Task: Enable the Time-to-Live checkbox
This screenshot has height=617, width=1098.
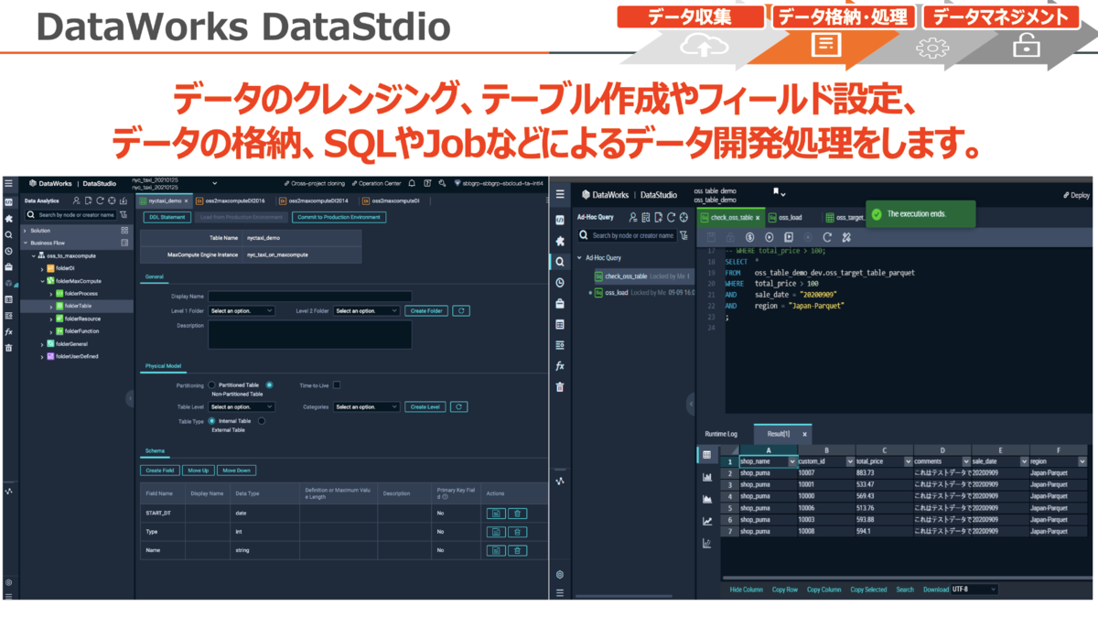Action: (337, 384)
